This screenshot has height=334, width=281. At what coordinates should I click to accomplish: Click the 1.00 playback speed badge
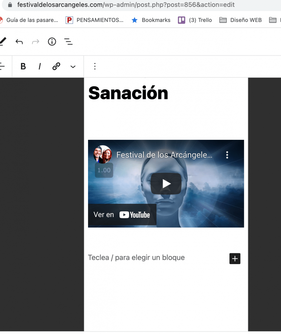click(104, 170)
